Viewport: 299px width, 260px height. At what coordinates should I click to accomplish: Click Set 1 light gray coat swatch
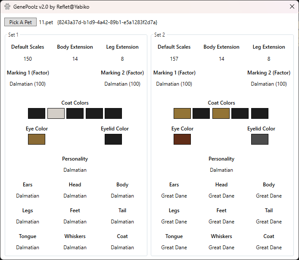pos(56,113)
